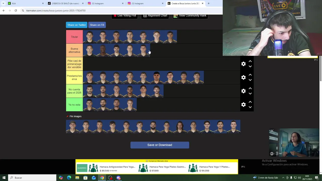This screenshot has height=181, width=322.
Task: Close the floating video ad
Action: (272, 131)
